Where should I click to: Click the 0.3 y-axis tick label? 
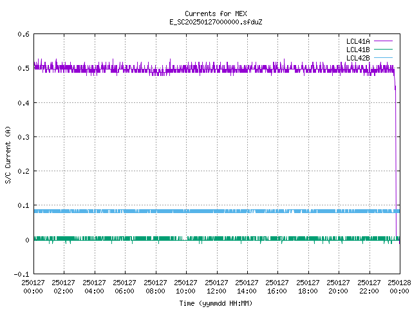point(23,137)
